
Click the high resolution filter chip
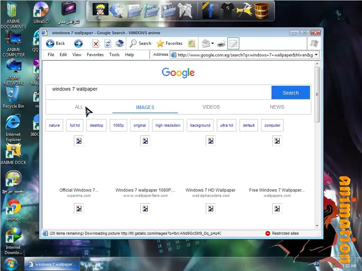tap(168, 125)
